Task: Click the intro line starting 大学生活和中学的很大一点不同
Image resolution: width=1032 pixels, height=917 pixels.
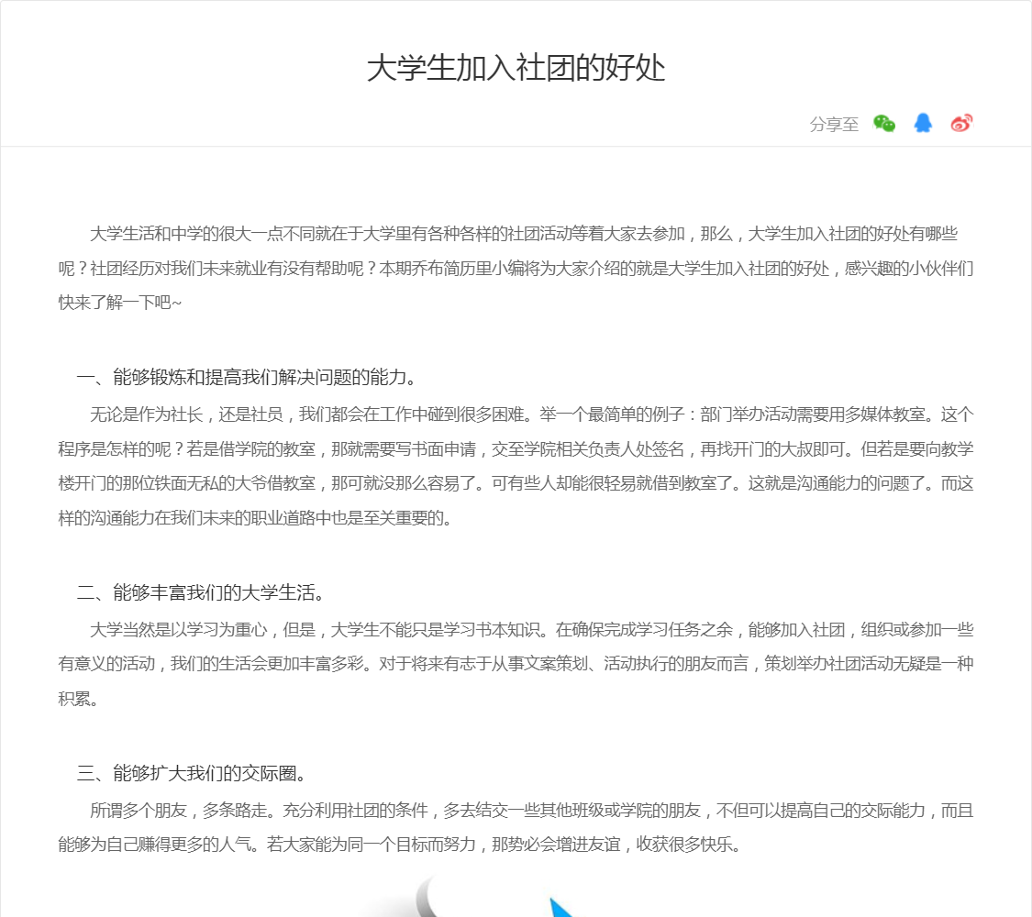Action: (x=523, y=234)
